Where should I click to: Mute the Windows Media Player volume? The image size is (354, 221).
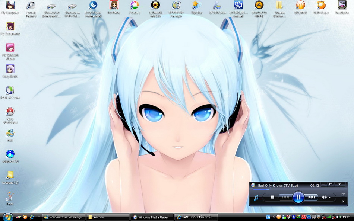pyautogui.click(x=324, y=197)
